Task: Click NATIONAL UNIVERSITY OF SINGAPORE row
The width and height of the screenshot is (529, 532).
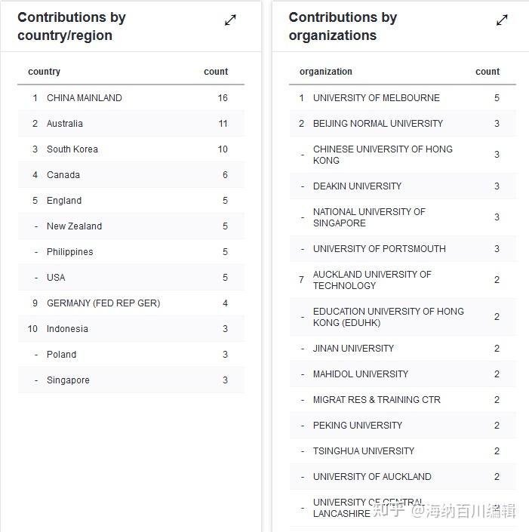Action: point(369,217)
